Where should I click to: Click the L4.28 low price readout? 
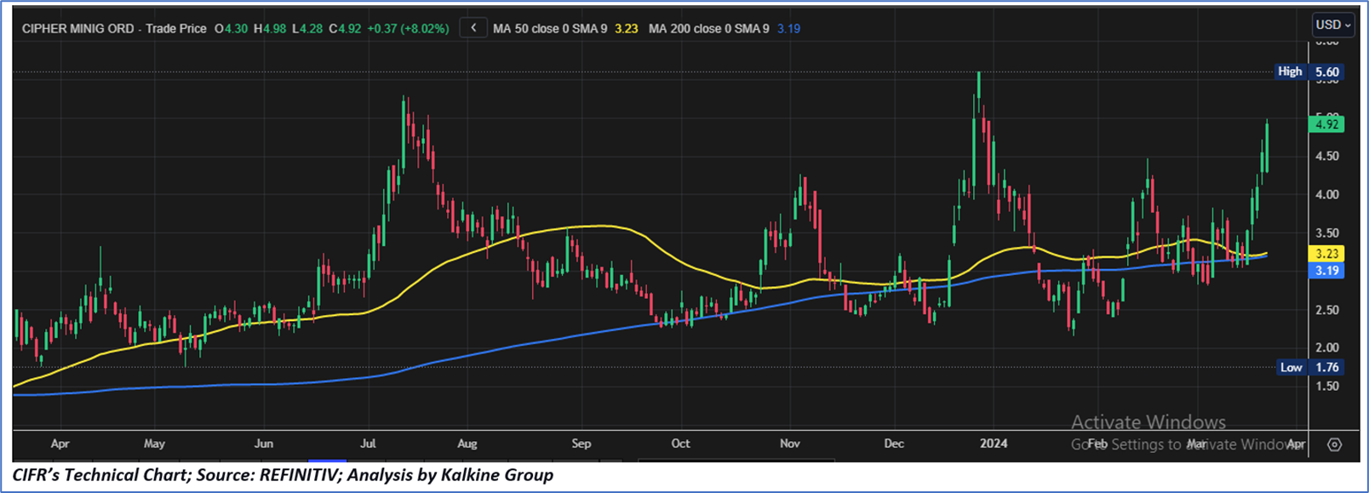click(x=307, y=28)
